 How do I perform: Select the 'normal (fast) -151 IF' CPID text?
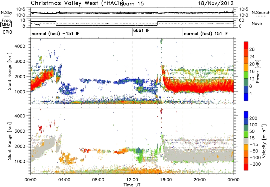click(x=55, y=33)
